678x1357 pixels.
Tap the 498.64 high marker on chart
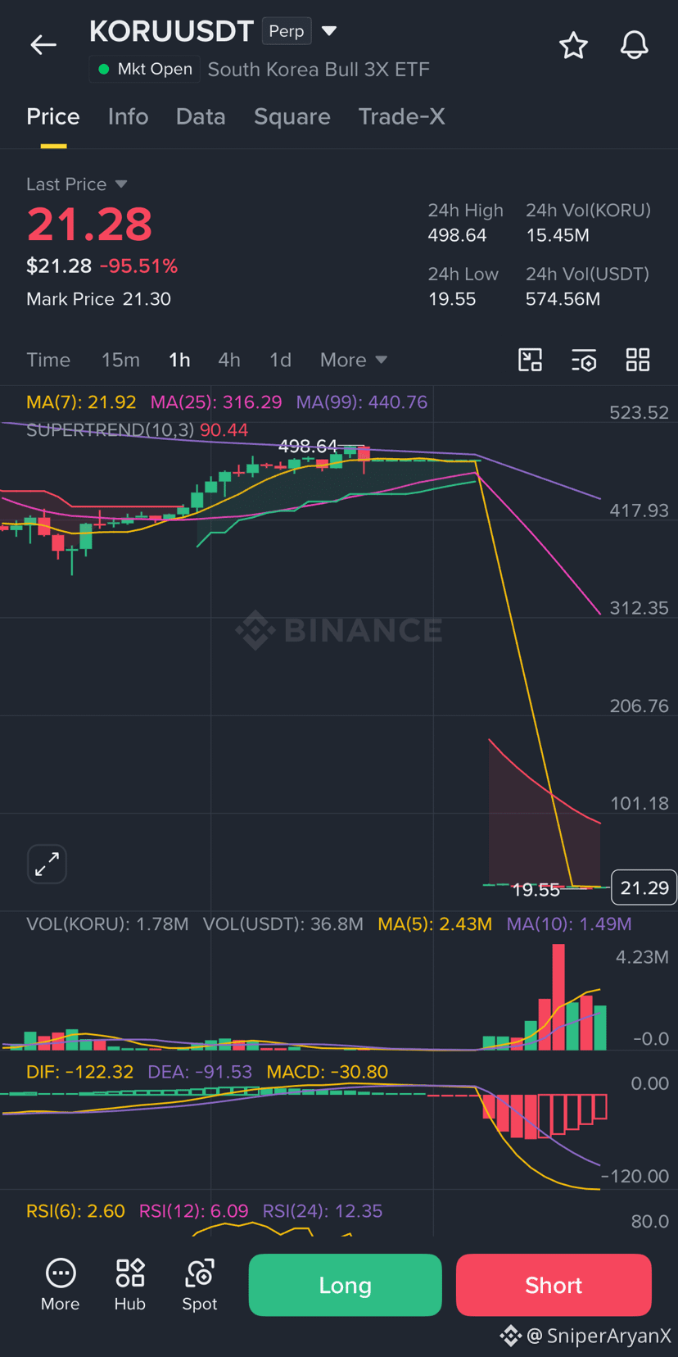point(308,447)
